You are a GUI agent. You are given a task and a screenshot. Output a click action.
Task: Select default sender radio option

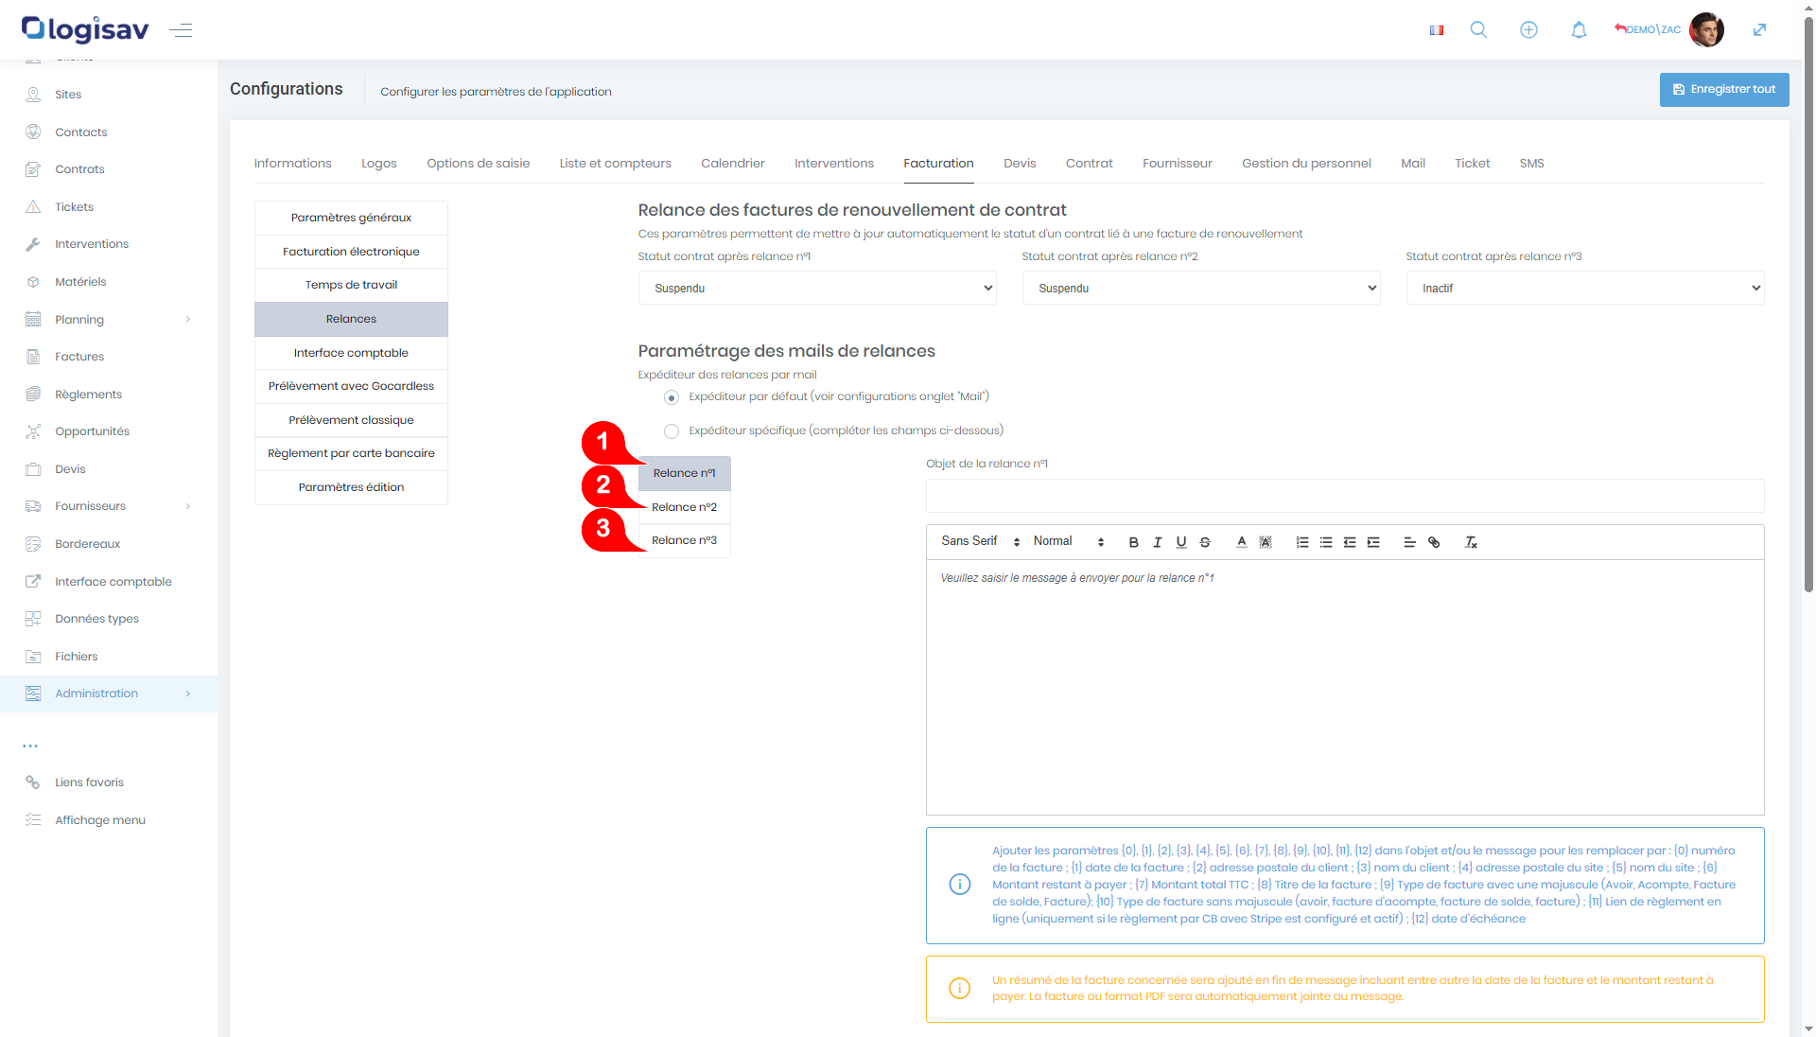click(x=672, y=397)
